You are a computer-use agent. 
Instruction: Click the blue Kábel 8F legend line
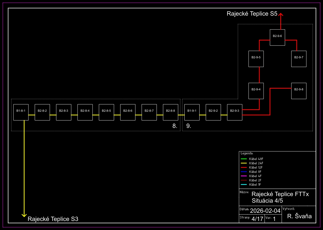[x=244, y=172]
